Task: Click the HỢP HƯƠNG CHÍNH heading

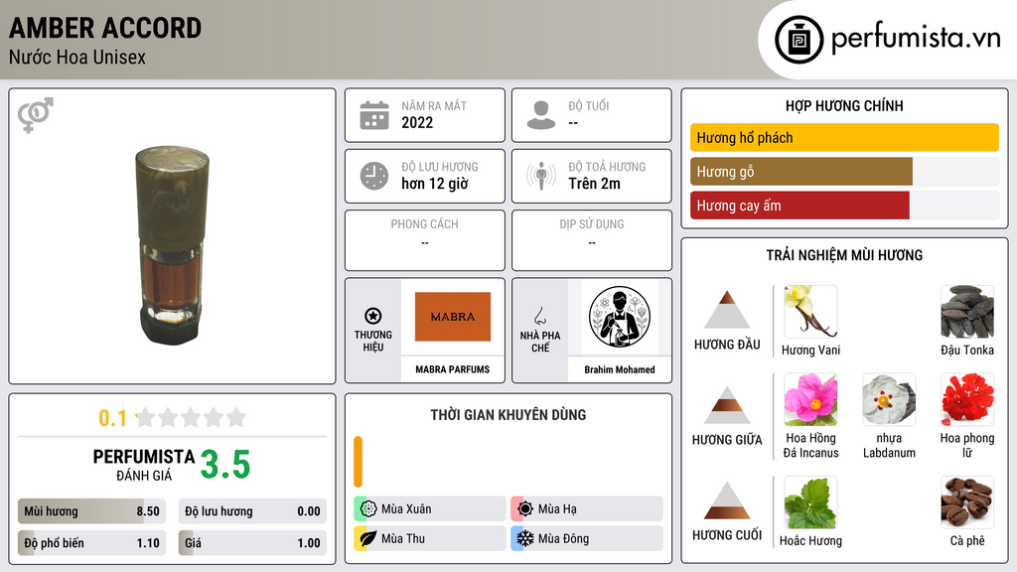Action: tap(844, 105)
